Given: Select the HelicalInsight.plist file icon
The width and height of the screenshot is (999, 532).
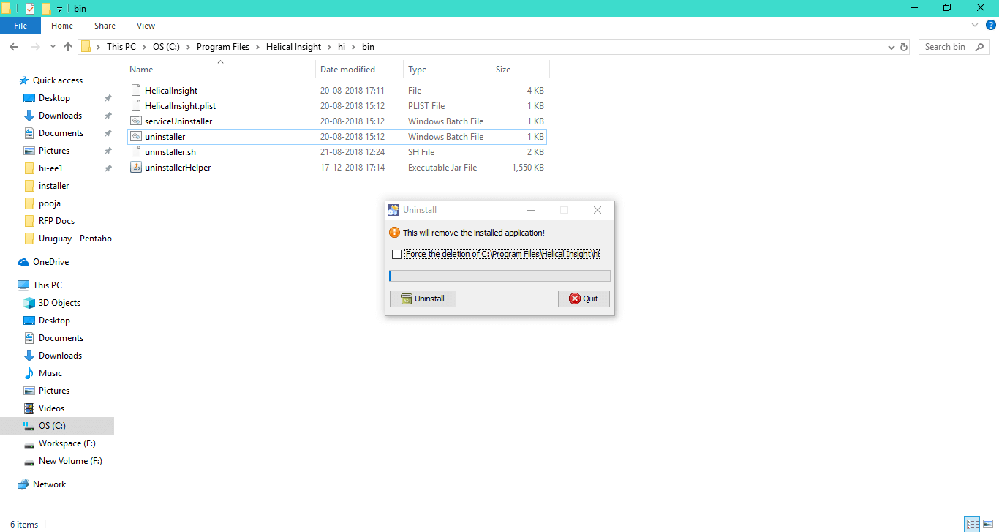Looking at the screenshot, I should tap(136, 106).
